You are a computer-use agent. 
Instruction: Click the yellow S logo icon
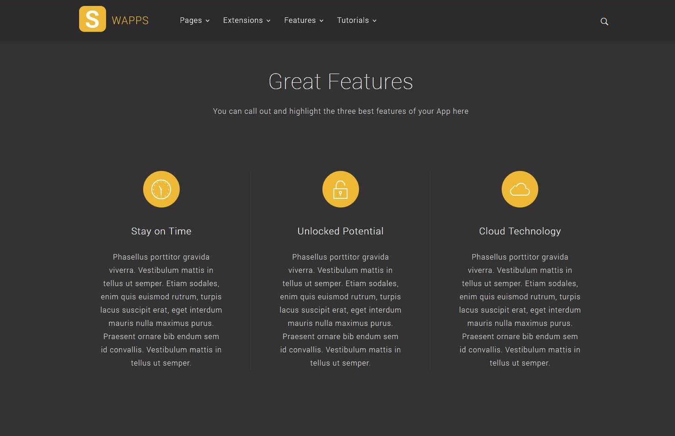[92, 19]
